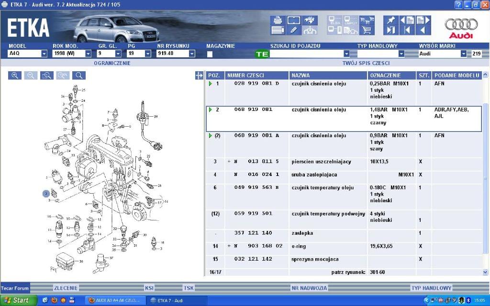This screenshot has width=490, height=306.
Task: Go to the previous page icon
Action: point(407,21)
